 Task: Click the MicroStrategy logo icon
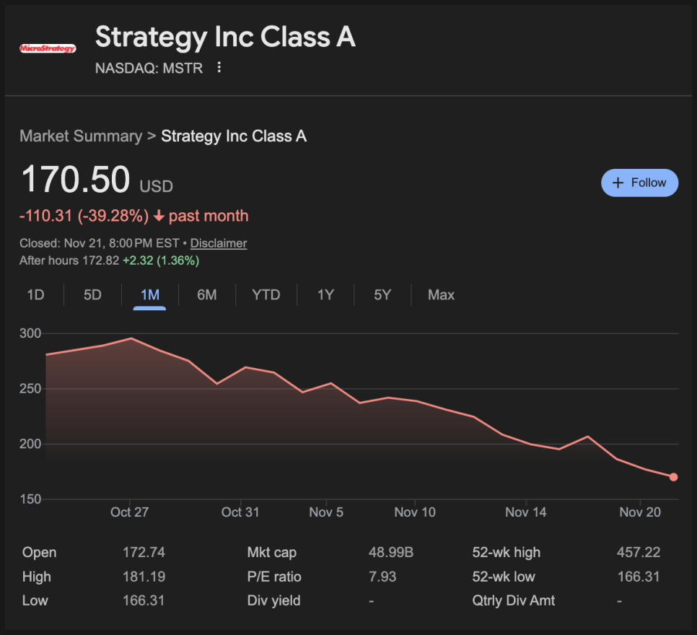[x=48, y=48]
